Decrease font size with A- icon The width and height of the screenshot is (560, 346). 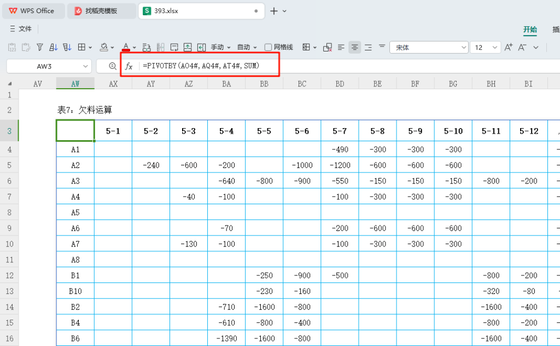click(522, 47)
